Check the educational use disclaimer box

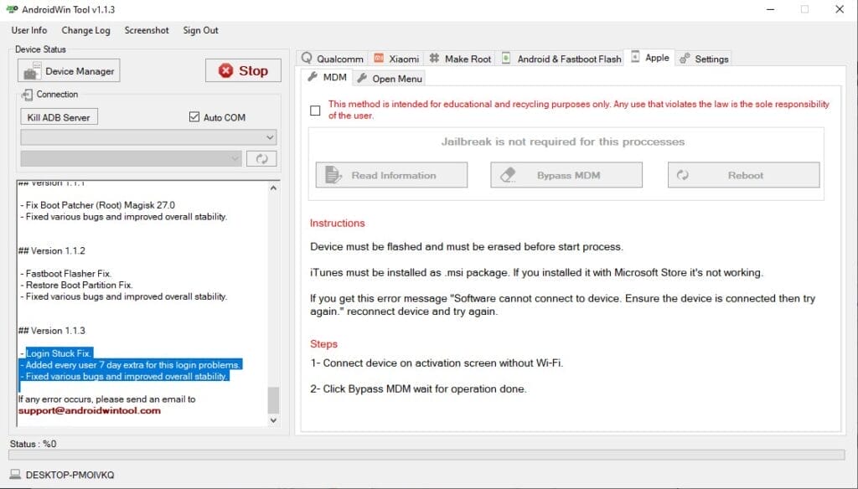point(316,111)
